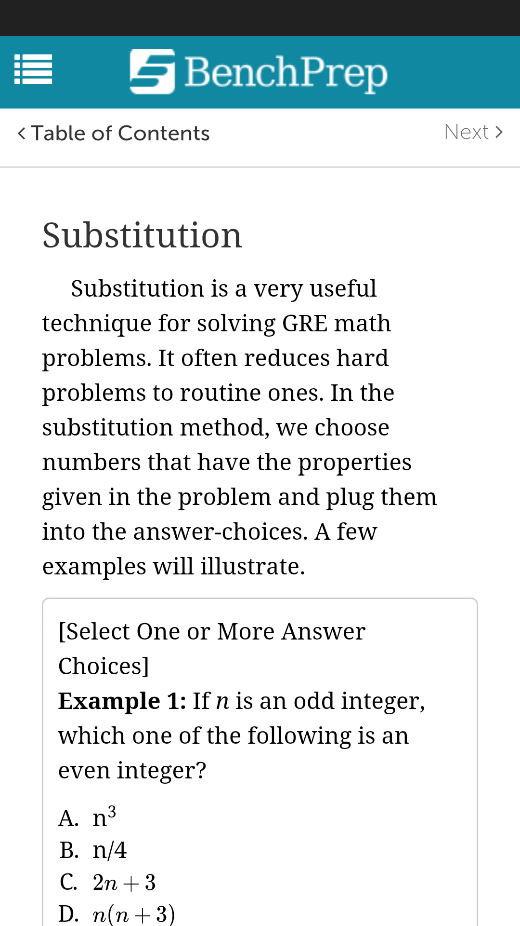Click the phrase 'substitution method' in paragraph
Screen dimensions: 520x926
click(155, 427)
